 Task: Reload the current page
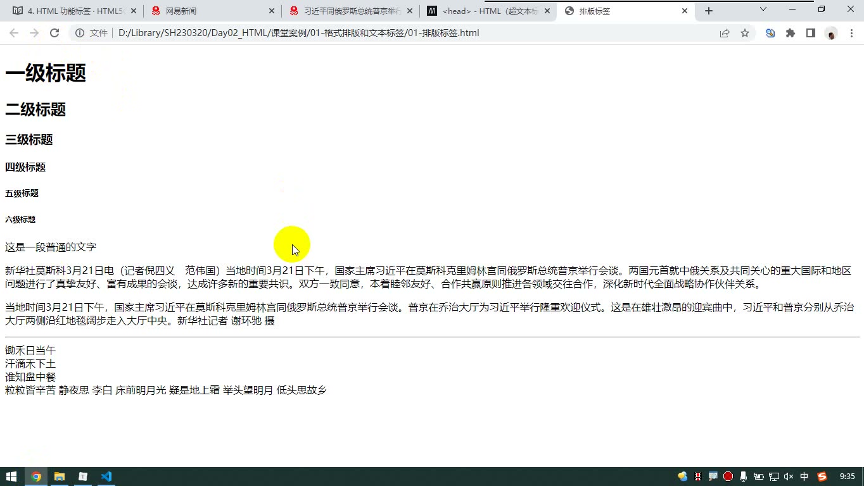[x=54, y=33]
